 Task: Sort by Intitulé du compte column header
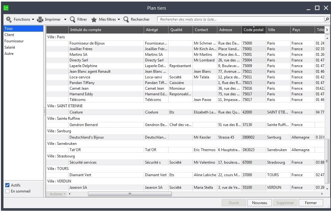[x=106, y=30]
